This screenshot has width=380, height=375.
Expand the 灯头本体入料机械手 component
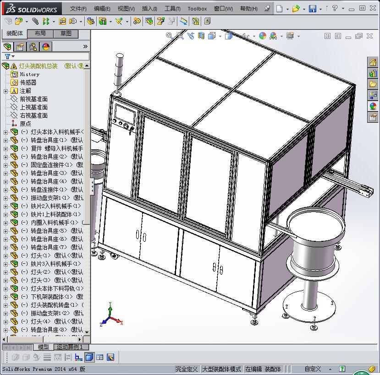pyautogui.click(x=6, y=132)
